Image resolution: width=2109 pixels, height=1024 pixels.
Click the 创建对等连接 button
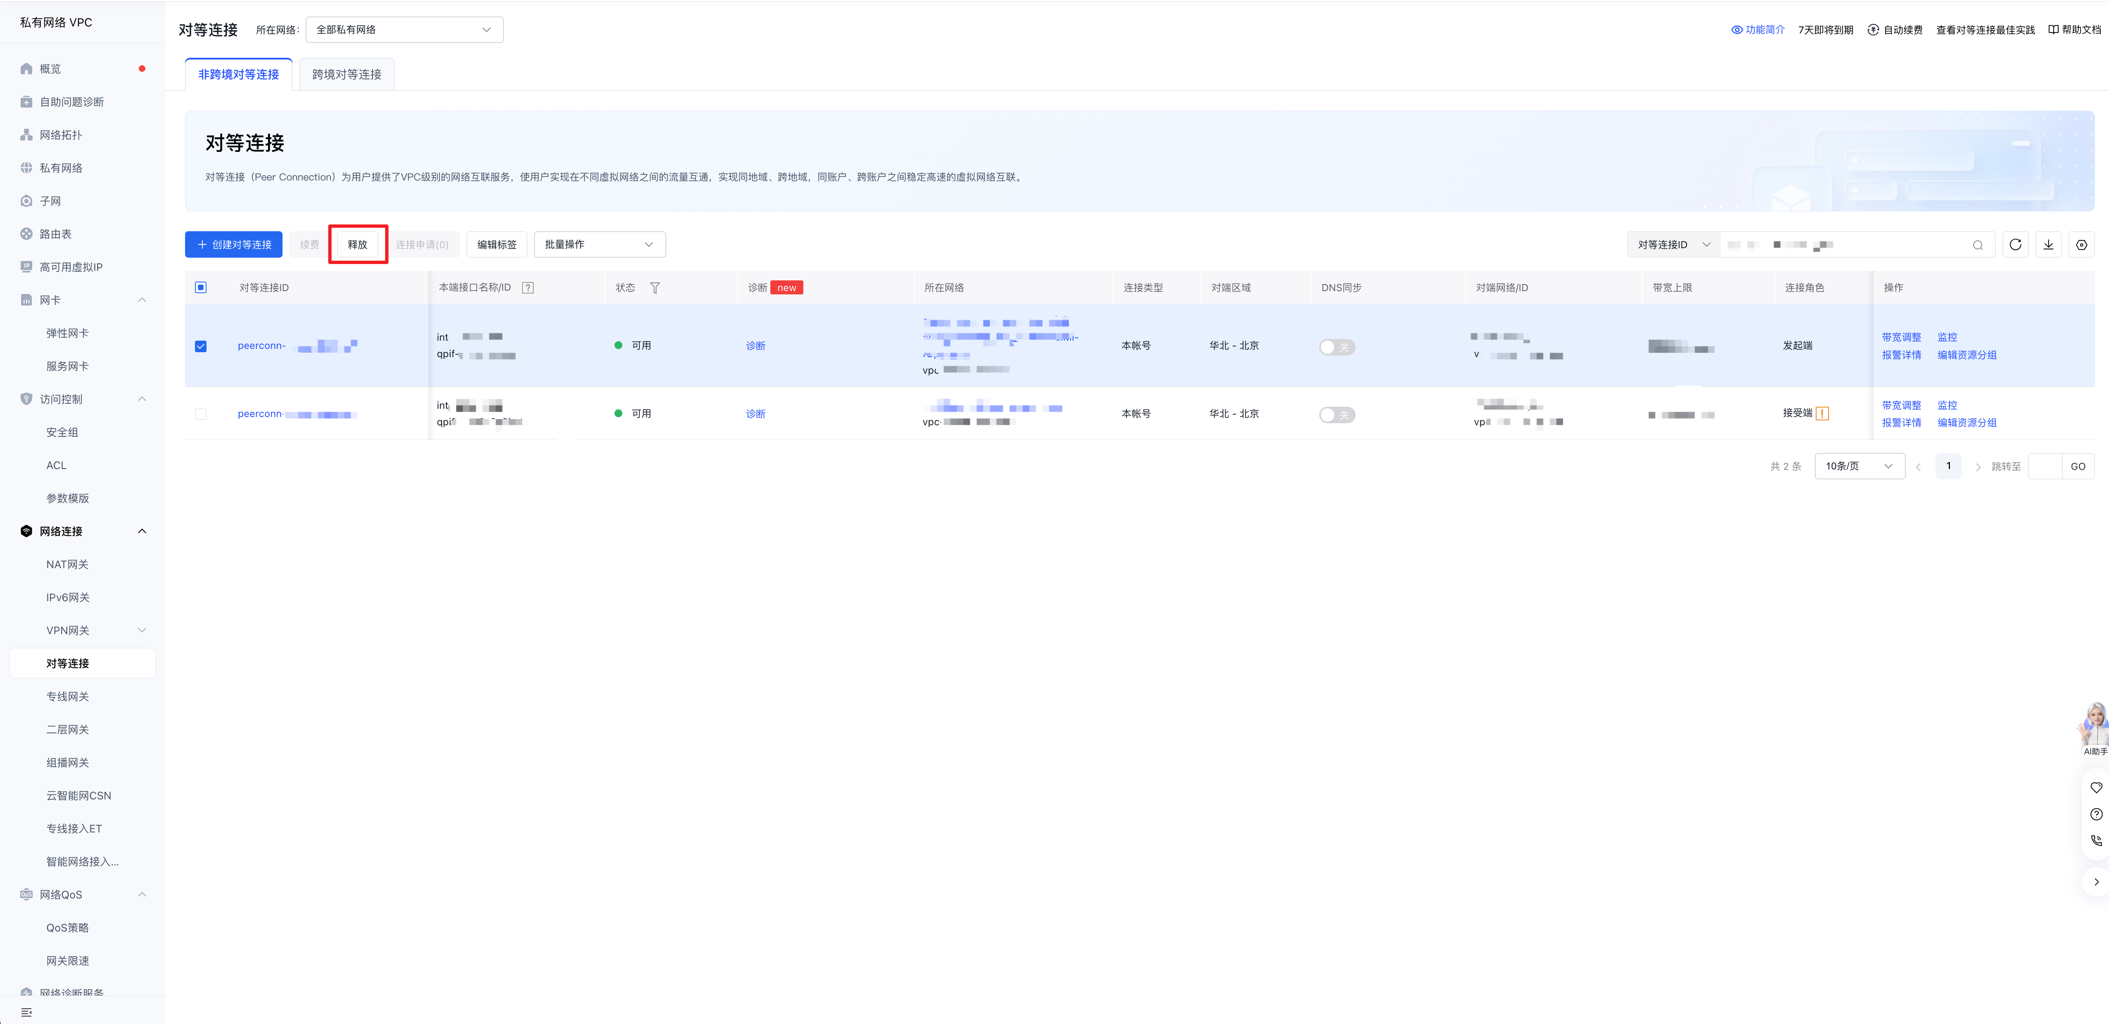tap(233, 245)
